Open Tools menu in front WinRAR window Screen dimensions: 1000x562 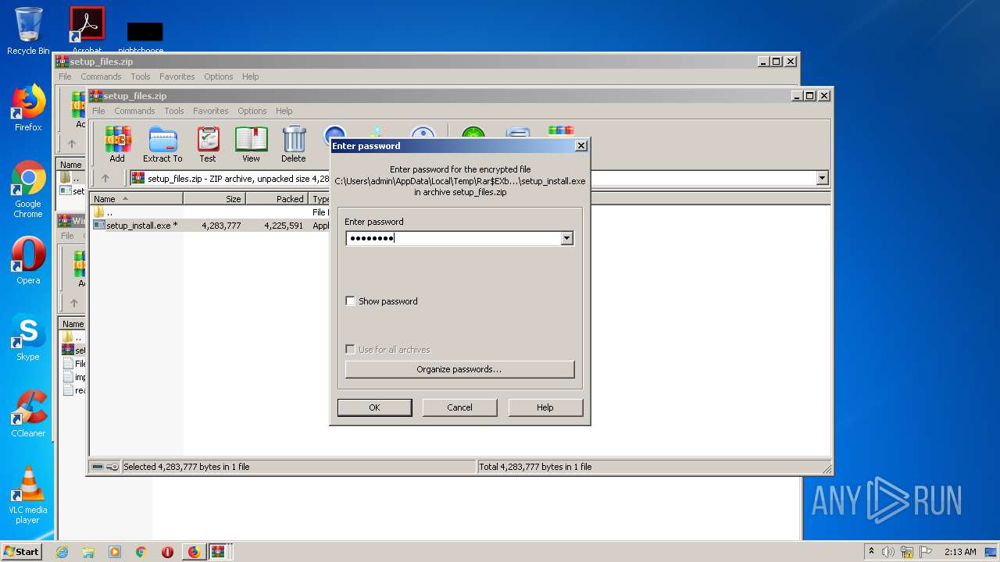click(x=174, y=111)
